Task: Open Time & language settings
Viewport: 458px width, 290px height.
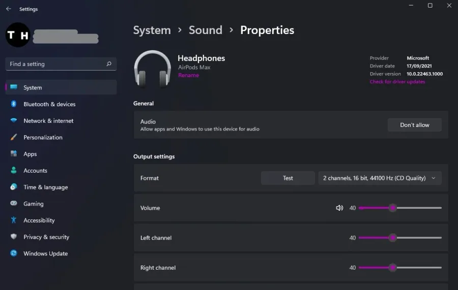Action: click(x=61, y=187)
